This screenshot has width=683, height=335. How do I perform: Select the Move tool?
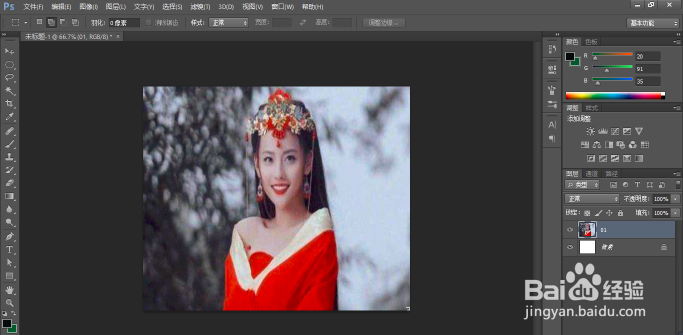coord(9,51)
